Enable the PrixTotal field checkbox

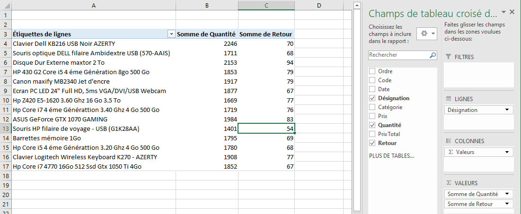[x=372, y=134]
